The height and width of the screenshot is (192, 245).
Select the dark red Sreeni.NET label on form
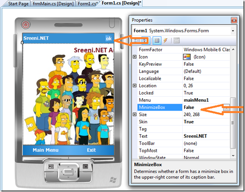94,50
